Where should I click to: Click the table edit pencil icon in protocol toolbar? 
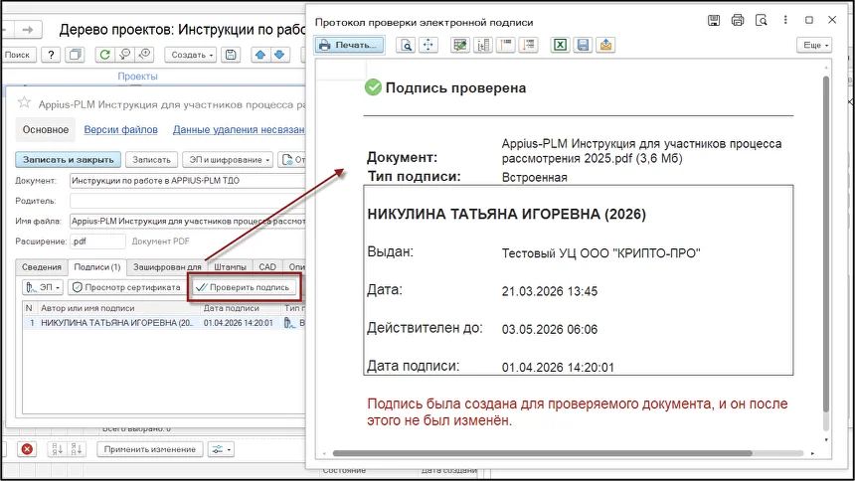(x=460, y=45)
